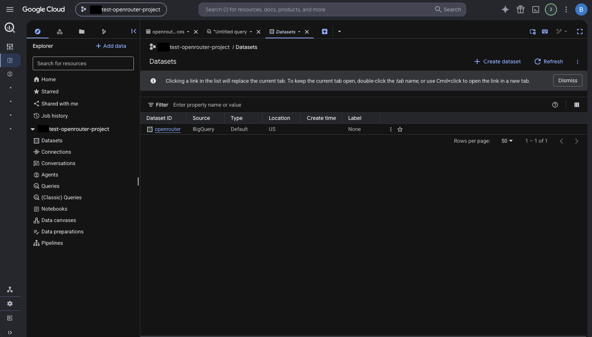The image size is (592, 337).
Task: Select Data canvases in Explorer tree
Action: (x=59, y=220)
